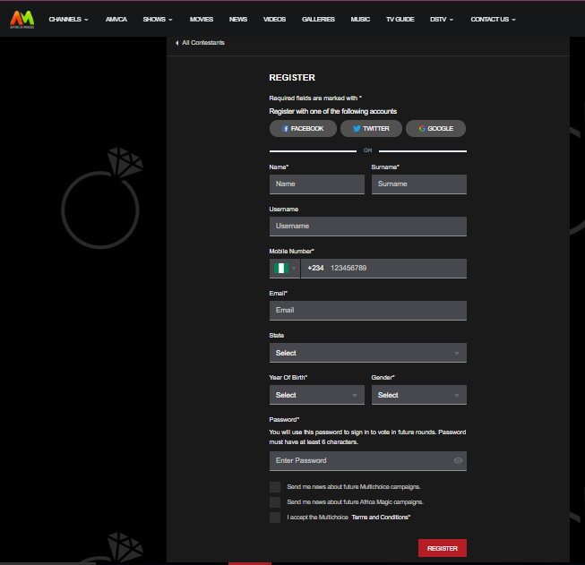Focus the Name input field
This screenshot has height=565, width=585.
pyautogui.click(x=317, y=184)
